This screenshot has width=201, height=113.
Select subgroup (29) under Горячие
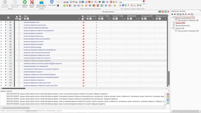pos(188,31)
